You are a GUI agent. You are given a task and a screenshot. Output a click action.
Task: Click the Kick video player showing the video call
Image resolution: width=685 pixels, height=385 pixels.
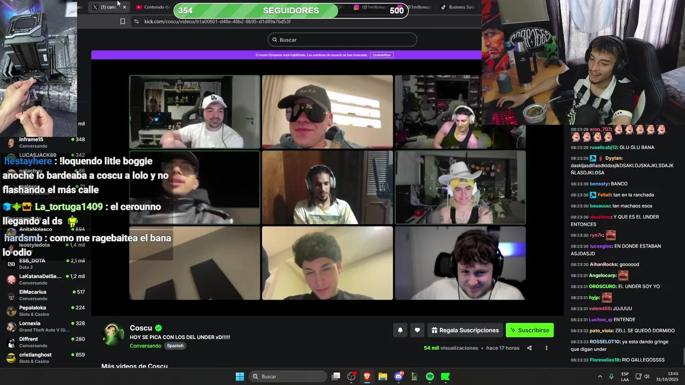click(x=327, y=187)
